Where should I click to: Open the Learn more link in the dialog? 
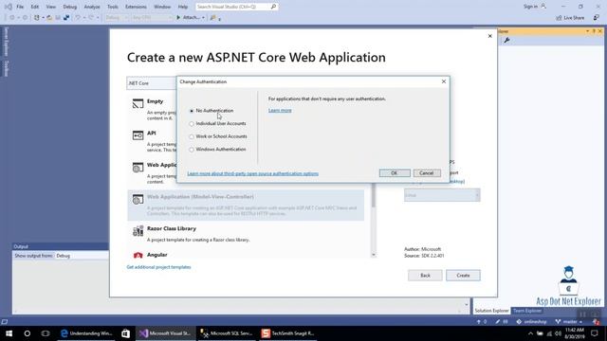pos(280,110)
